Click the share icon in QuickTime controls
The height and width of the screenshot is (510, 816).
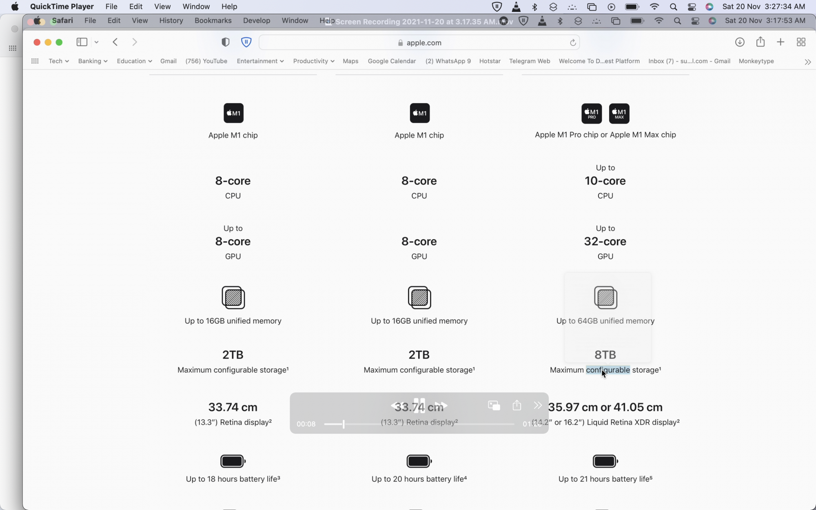click(517, 405)
